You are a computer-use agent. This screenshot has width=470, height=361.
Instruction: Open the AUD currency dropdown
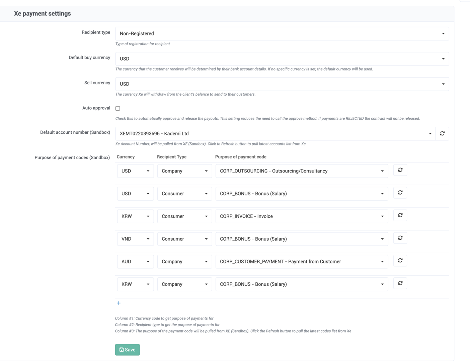[135, 261]
